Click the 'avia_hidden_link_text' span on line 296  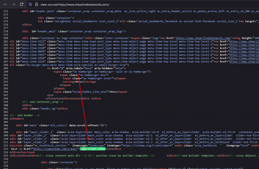[90, 92]
